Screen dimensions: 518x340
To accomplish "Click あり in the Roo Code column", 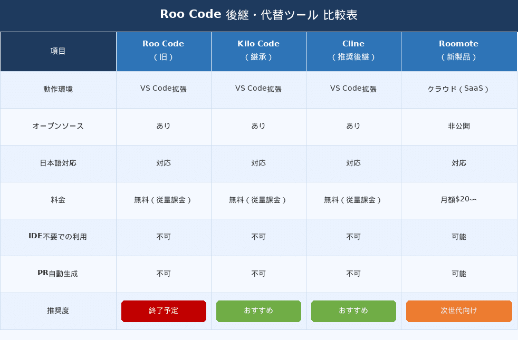I will 164,126.
